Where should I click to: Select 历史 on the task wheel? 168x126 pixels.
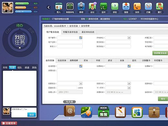click(x=31, y=31)
